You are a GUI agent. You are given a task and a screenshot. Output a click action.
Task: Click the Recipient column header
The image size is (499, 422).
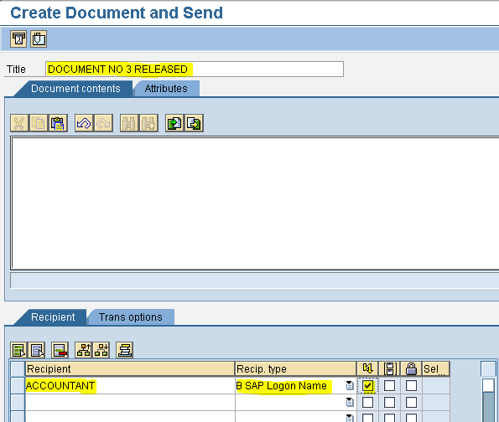(x=130, y=368)
